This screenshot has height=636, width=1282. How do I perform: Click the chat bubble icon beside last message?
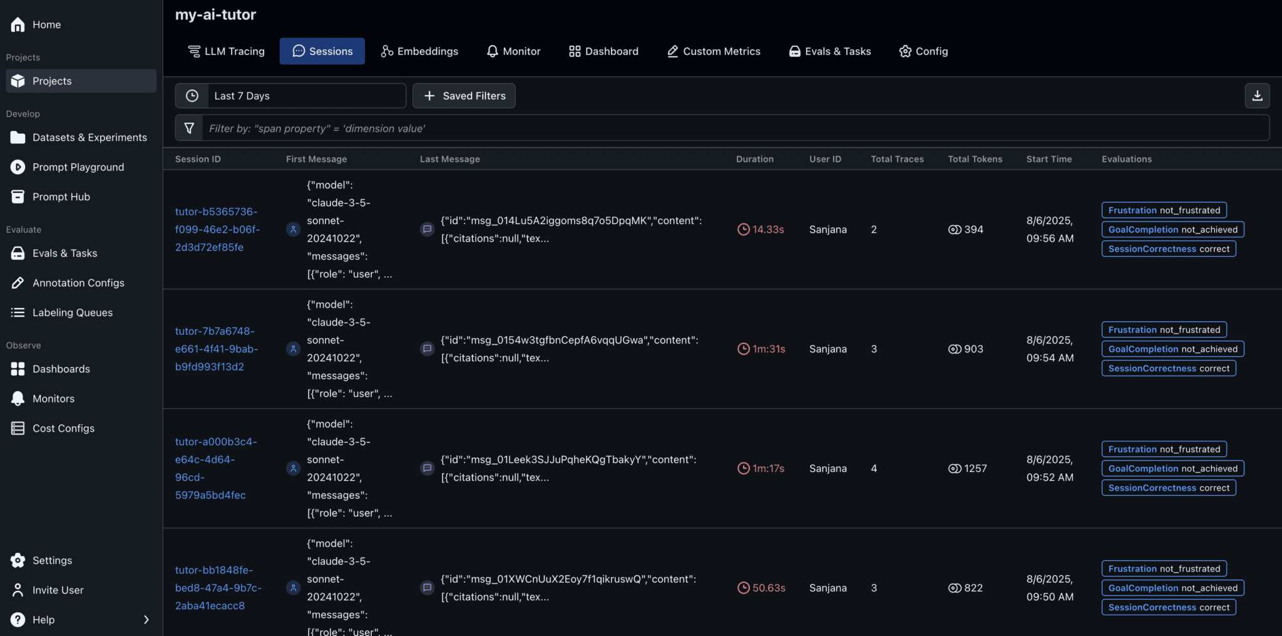tap(427, 229)
